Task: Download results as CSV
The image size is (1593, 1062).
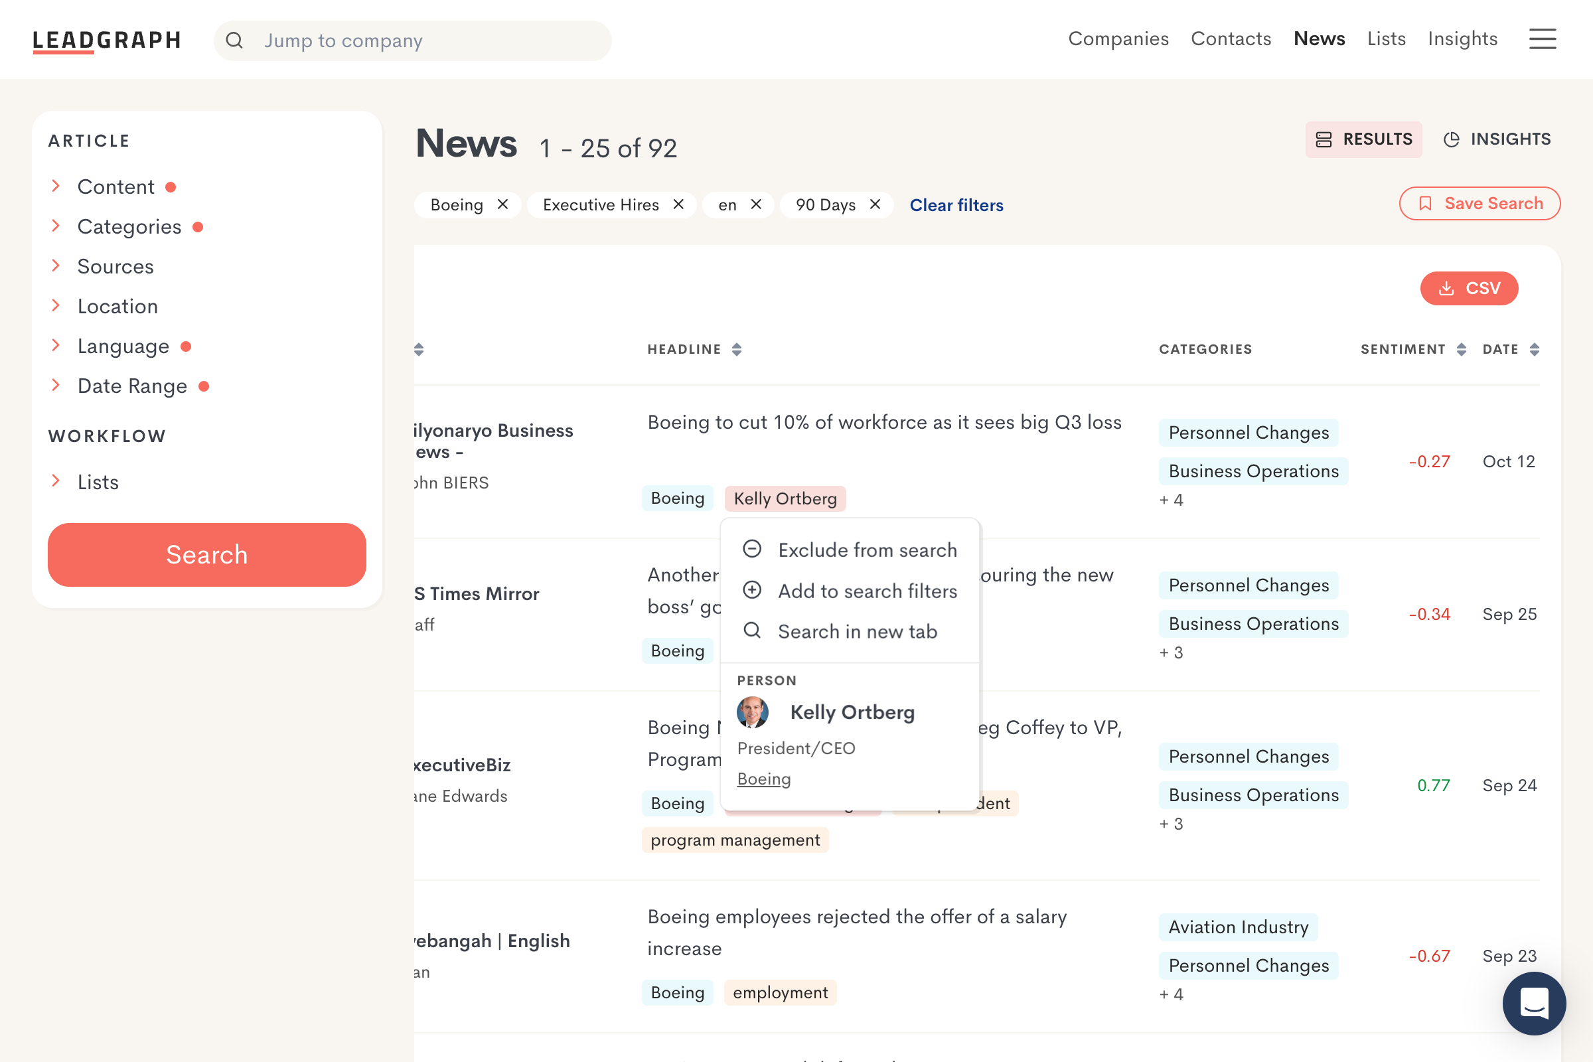Action: 1468,289
